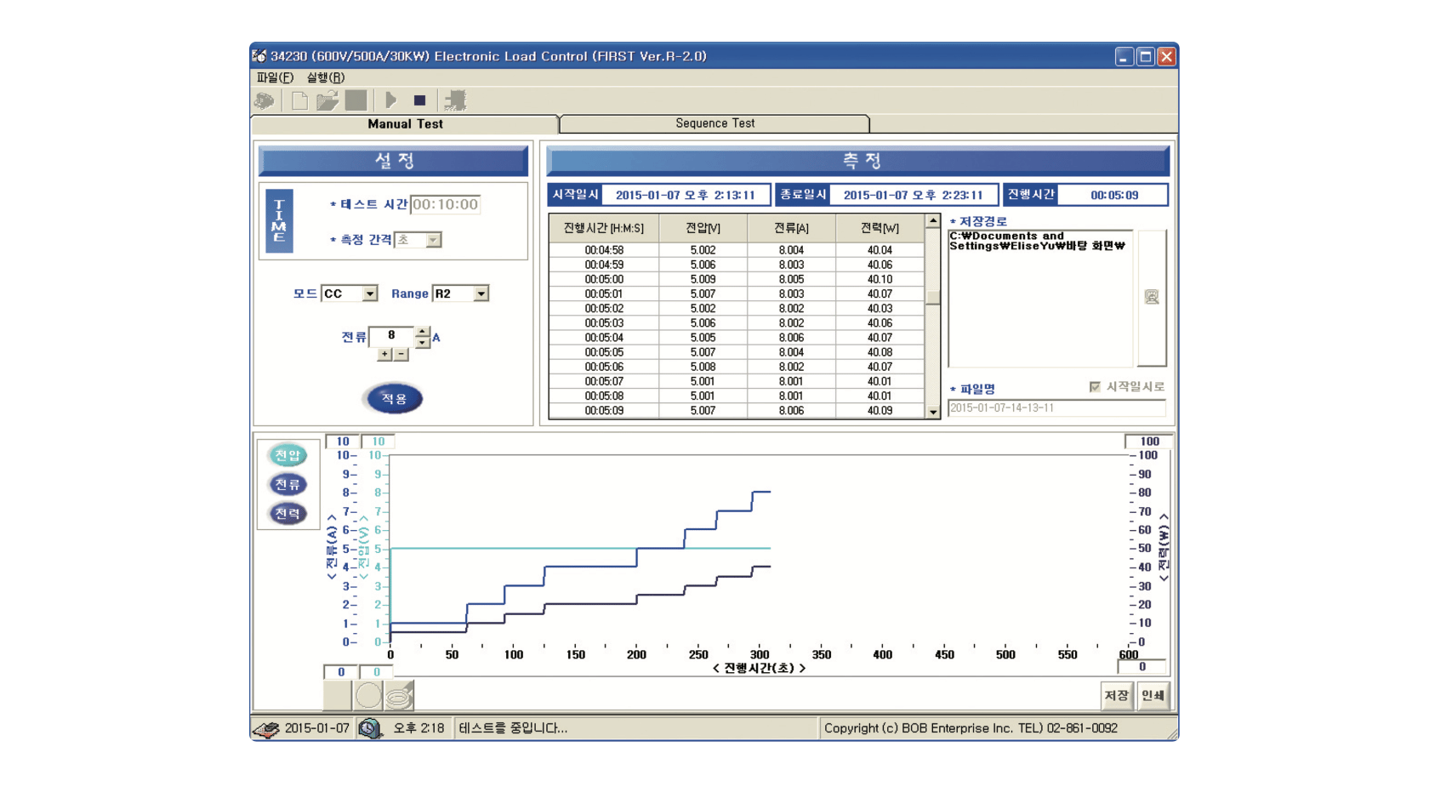Open the Range R2 dropdown

point(481,294)
